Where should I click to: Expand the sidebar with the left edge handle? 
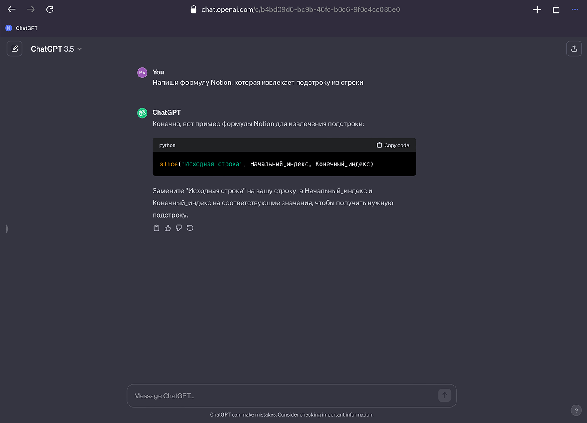tap(6, 229)
